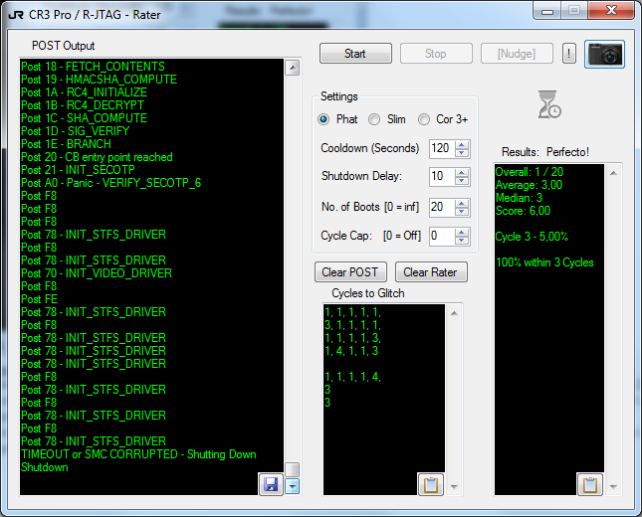Decrease the Shutdown Delay value
This screenshot has height=517, width=642.
(461, 181)
